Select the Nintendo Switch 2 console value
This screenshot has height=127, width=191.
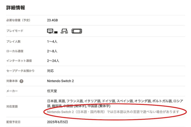point(60,81)
